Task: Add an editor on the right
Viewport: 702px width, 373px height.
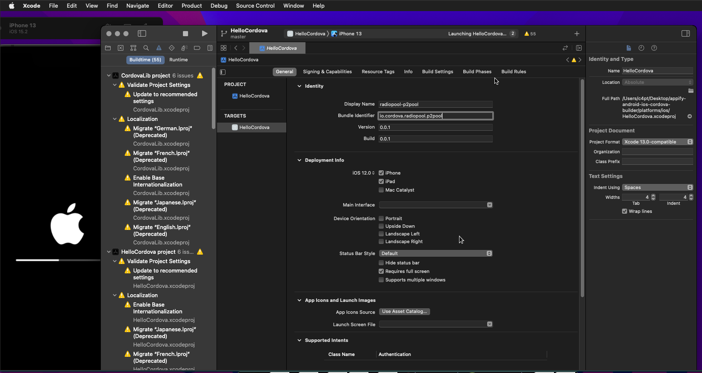Action: click(x=579, y=48)
